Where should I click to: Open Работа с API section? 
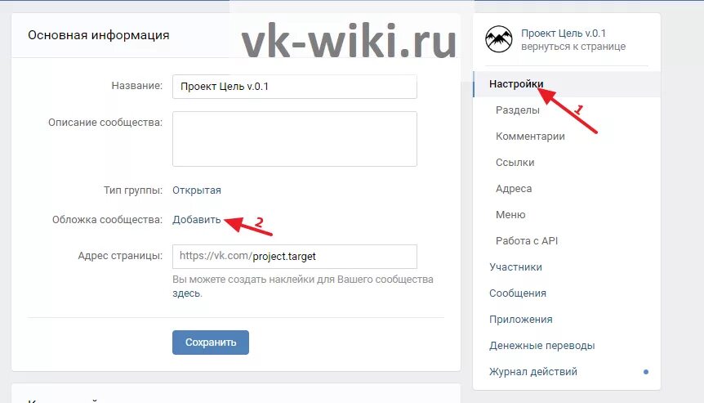tap(526, 241)
